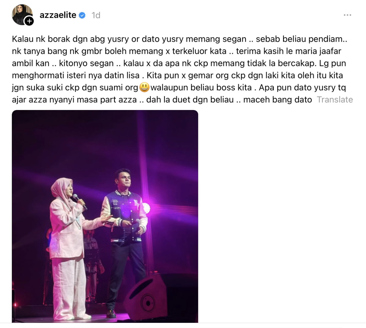Open the azzaelite profile picture
Image resolution: width=366 pixels, height=328 pixels.
pos(22,14)
